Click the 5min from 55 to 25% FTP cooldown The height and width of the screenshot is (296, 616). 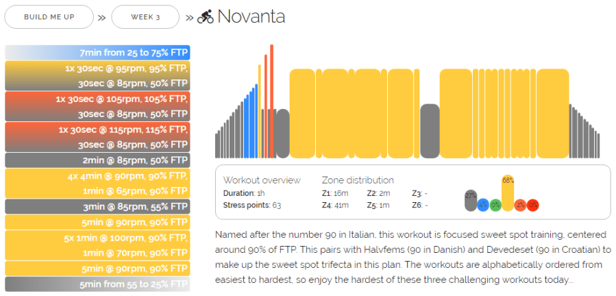coord(97,284)
